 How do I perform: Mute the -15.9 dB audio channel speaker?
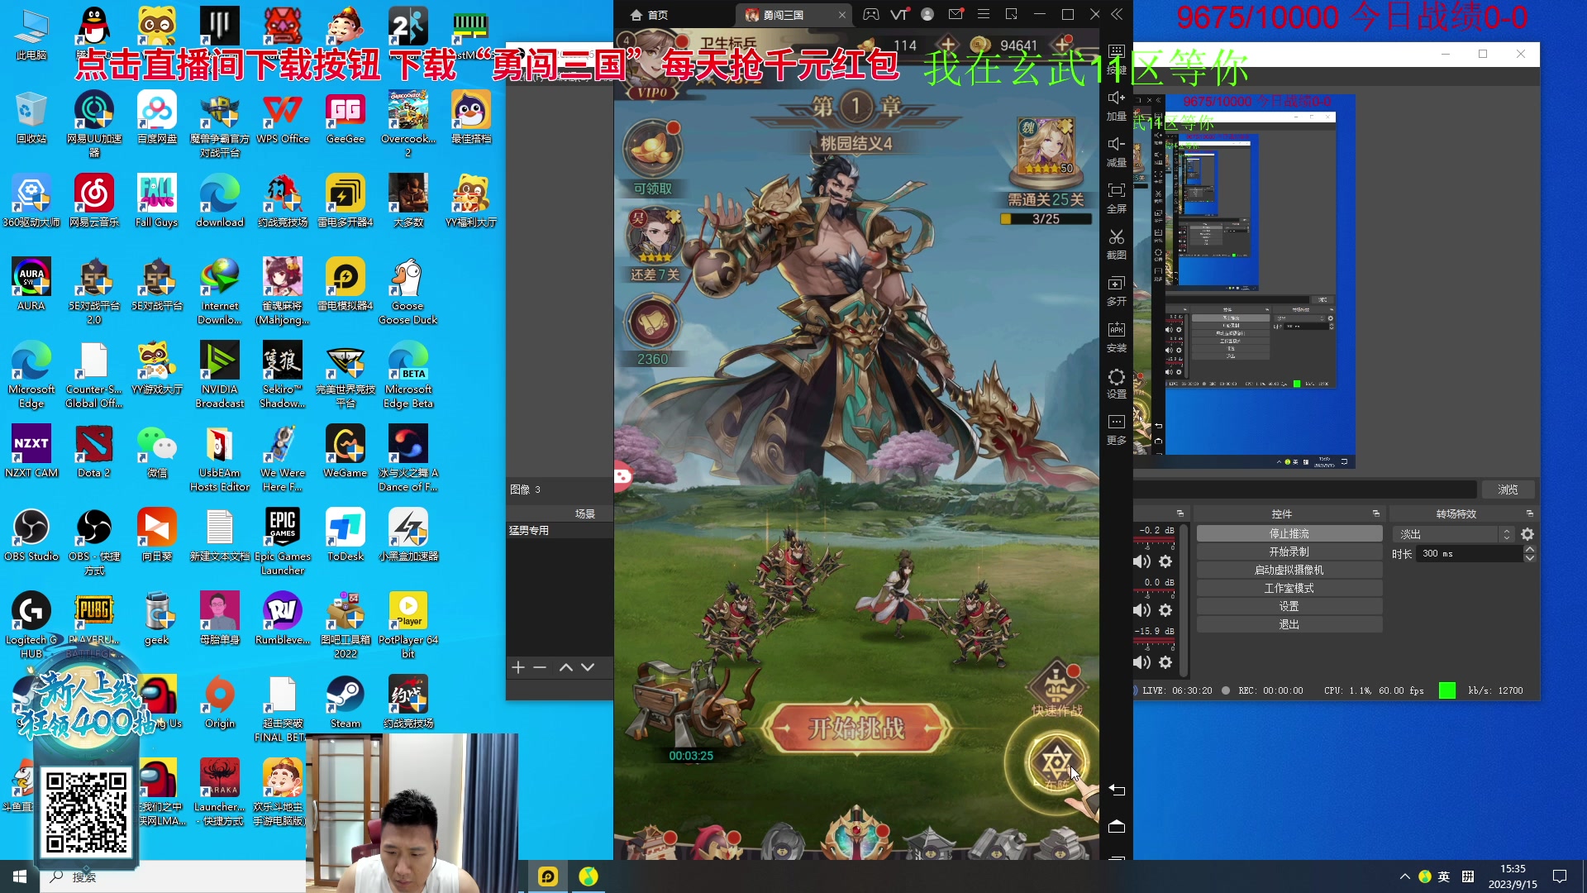coord(1141,662)
